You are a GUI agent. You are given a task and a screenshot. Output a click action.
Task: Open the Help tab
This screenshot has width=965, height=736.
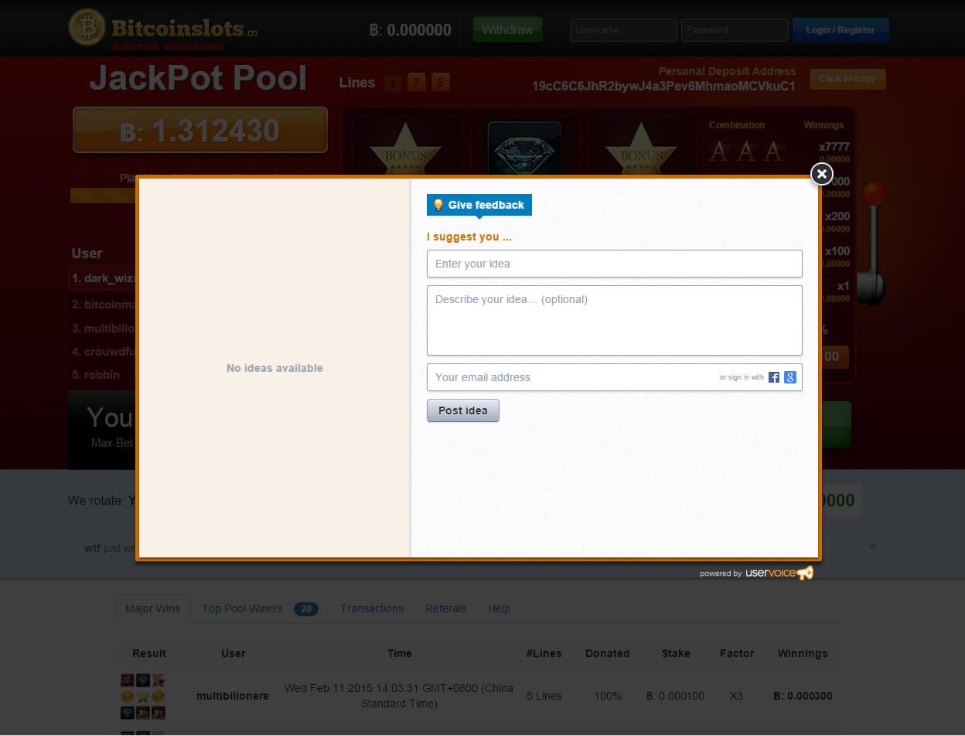(499, 608)
